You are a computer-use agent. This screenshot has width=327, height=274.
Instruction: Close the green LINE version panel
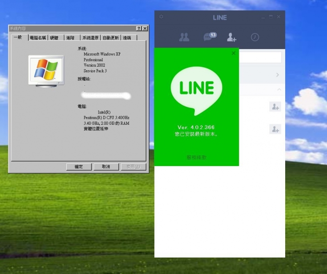233,54
